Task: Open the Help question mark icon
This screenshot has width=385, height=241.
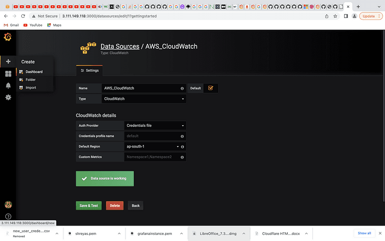Action: pos(8,216)
